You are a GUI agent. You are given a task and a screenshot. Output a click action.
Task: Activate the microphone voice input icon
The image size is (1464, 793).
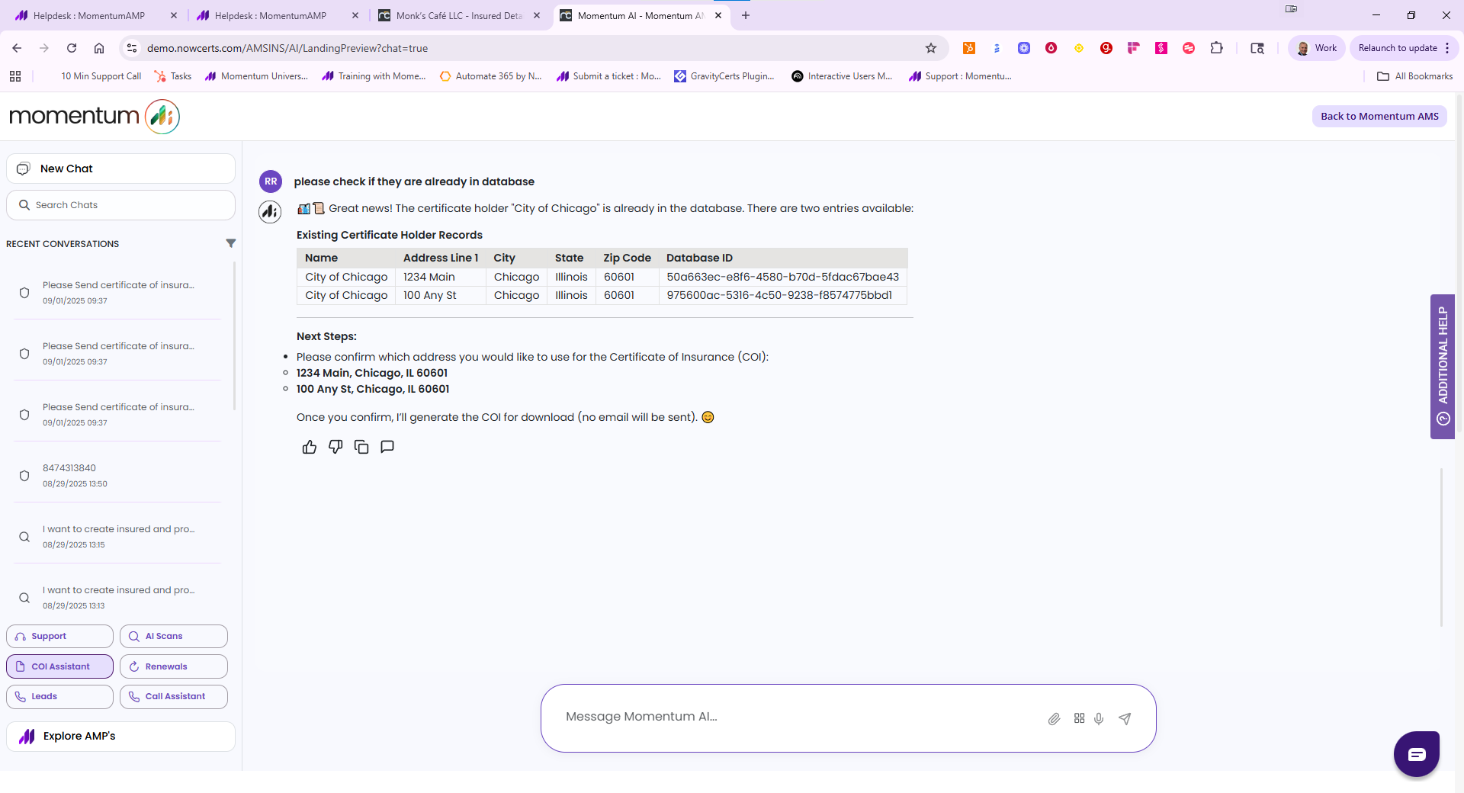(x=1099, y=718)
